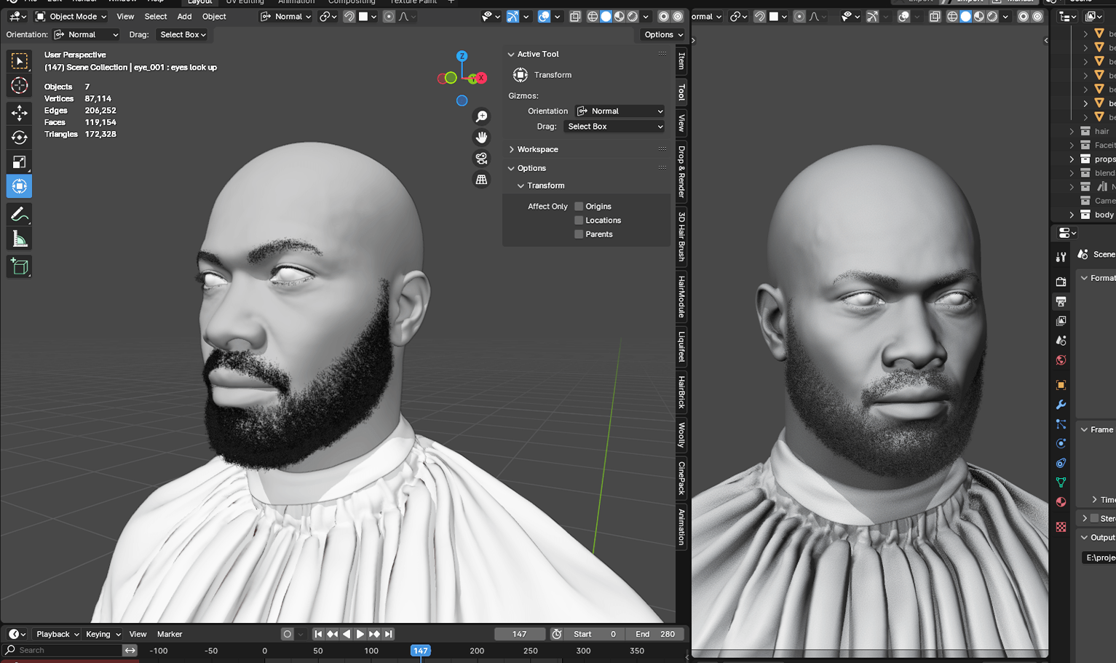This screenshot has height=663, width=1116.
Task: Switch to the 3D Hair Brush sidebar tab
Action: tap(682, 236)
